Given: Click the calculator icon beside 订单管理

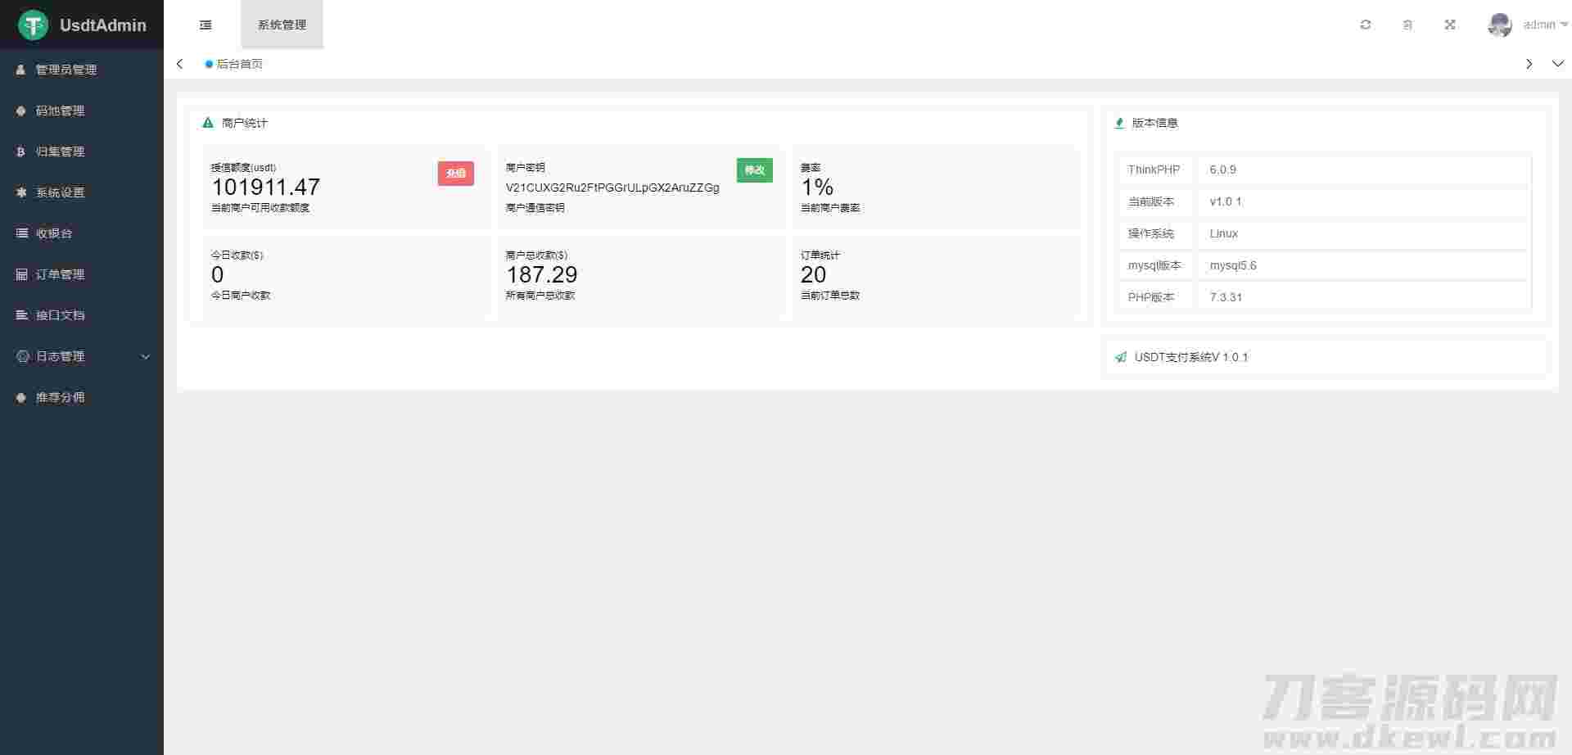Looking at the screenshot, I should pos(21,274).
